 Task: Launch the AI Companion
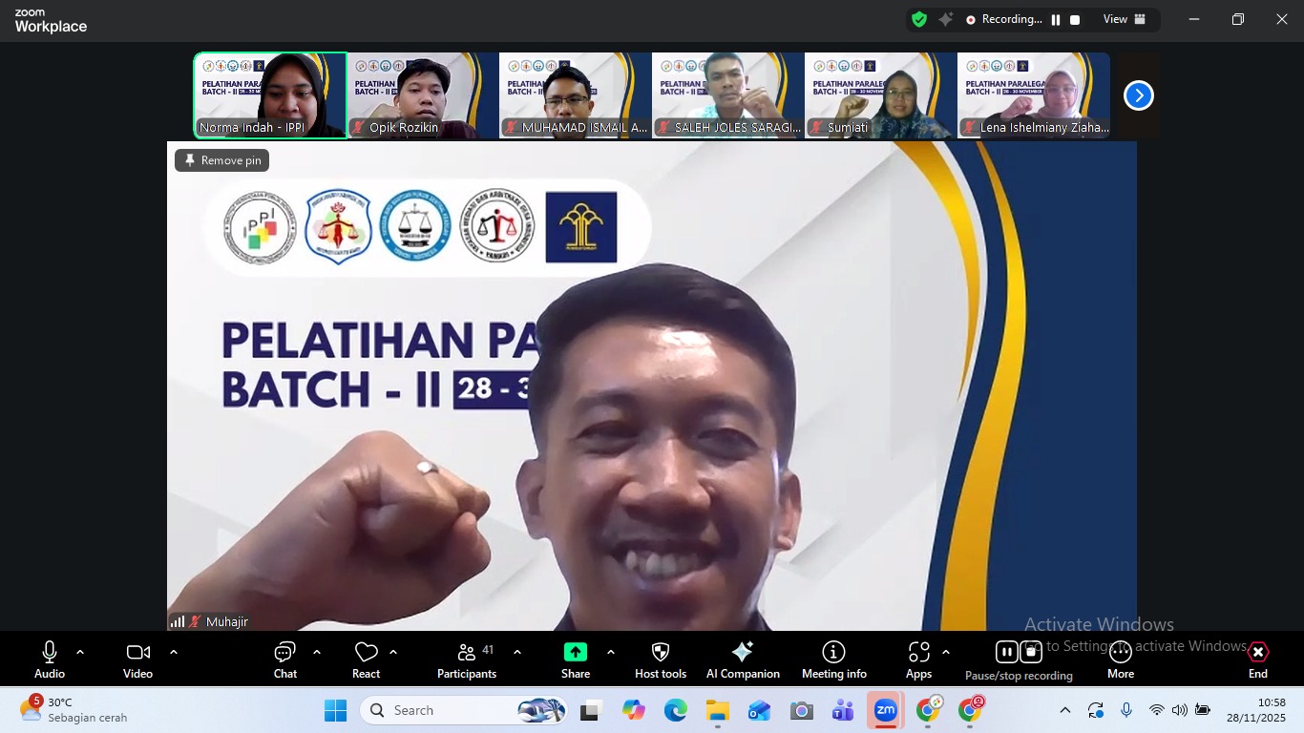pos(743,660)
